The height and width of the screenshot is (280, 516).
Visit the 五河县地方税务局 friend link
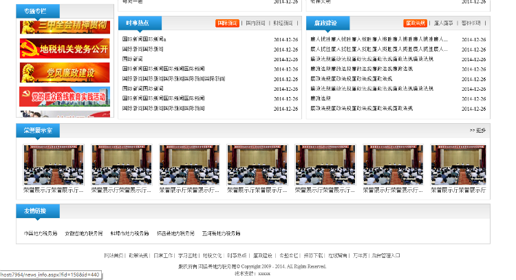point(221,233)
